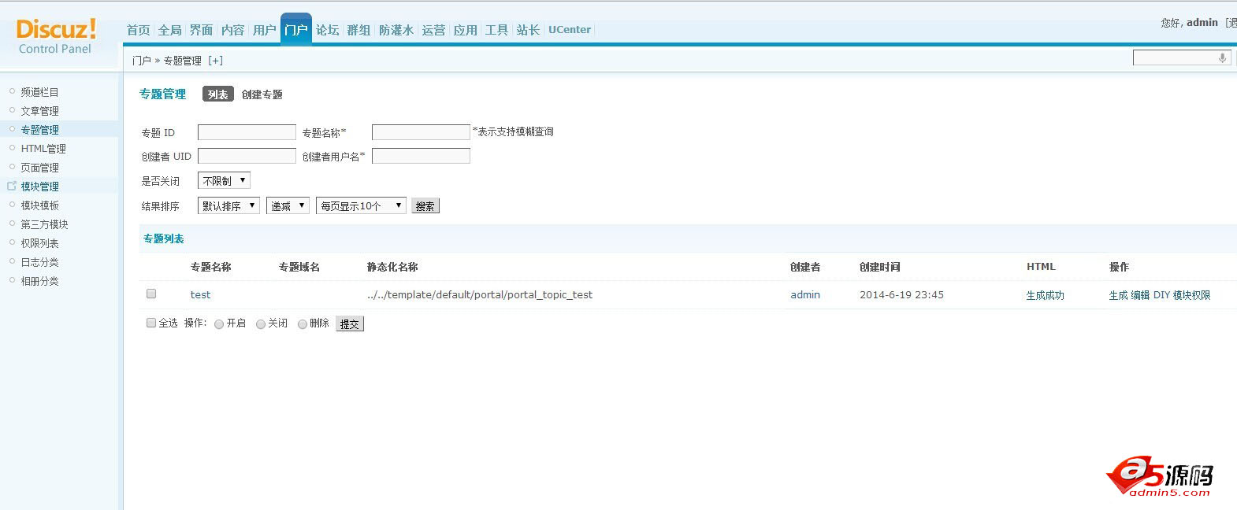Open 权限列表 in the sidebar

pos(40,243)
